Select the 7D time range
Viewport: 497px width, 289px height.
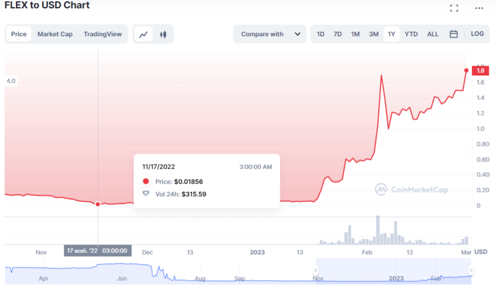tap(337, 34)
